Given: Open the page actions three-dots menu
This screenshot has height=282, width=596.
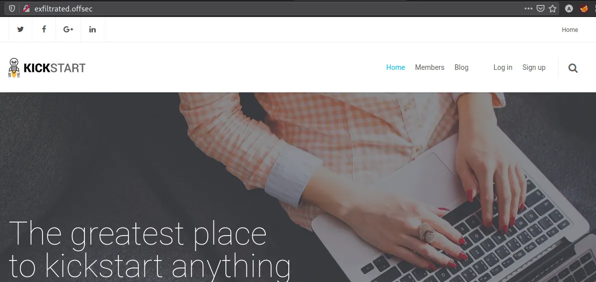Looking at the screenshot, I should tap(529, 8).
